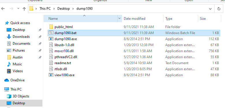Screen dimensions: 225x108
Task: Open the Austin folder in navigation pane
Action: tap(18, 57)
